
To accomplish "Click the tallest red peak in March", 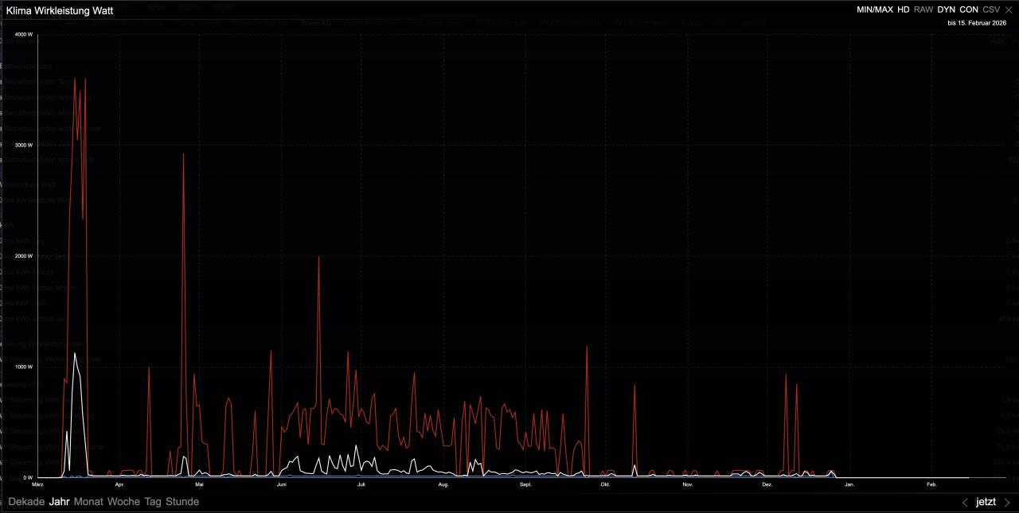I will pos(75,79).
